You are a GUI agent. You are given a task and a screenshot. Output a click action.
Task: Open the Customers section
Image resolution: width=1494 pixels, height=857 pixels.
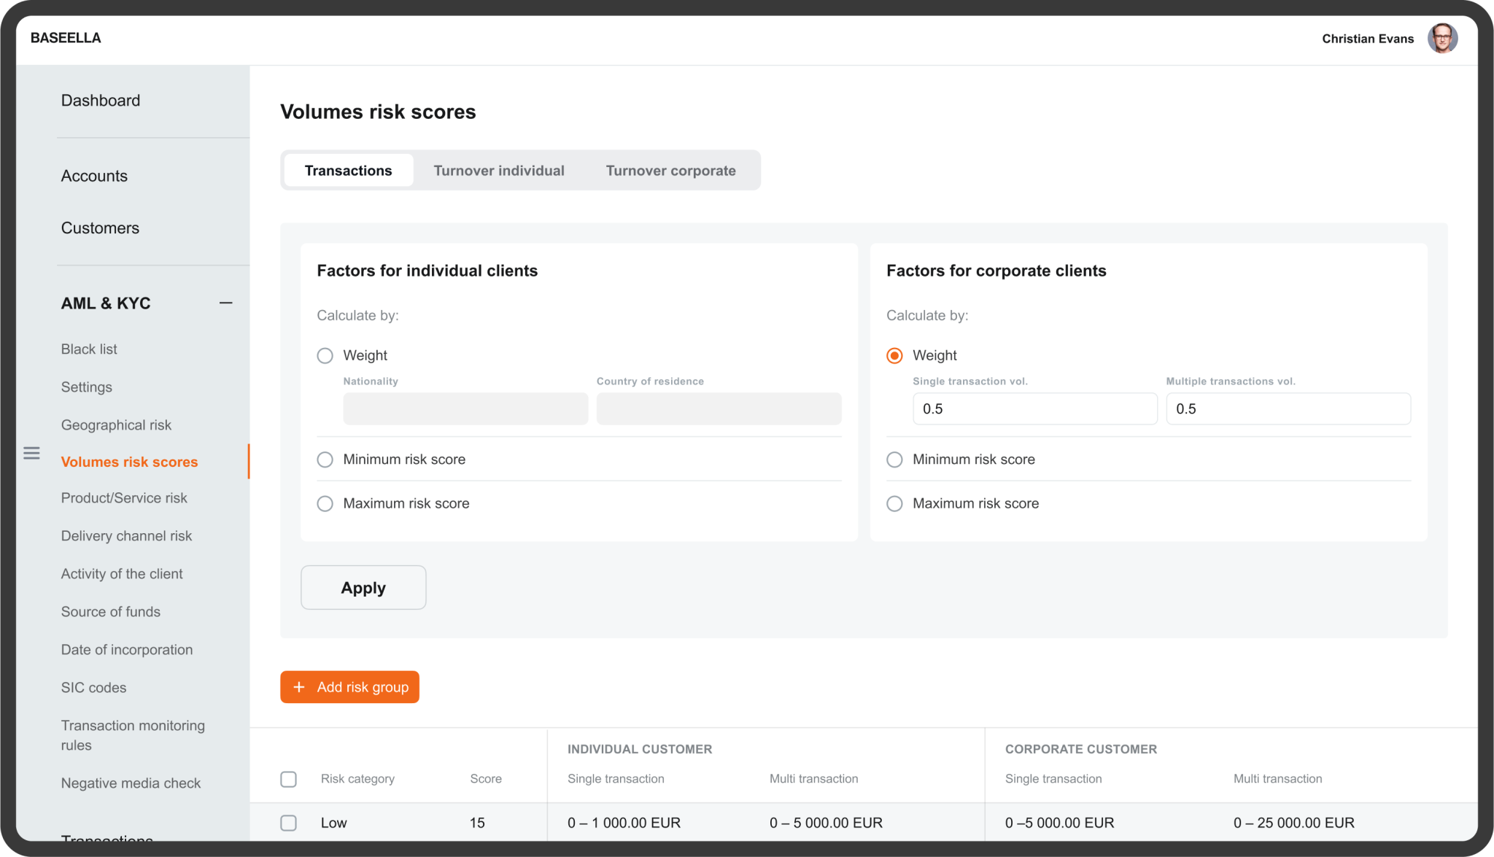tap(100, 228)
